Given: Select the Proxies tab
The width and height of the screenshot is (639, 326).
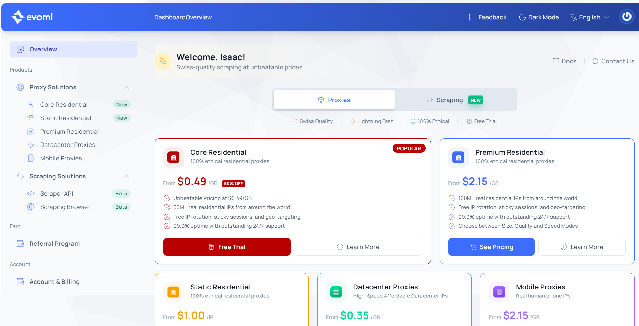Looking at the screenshot, I should click(334, 100).
